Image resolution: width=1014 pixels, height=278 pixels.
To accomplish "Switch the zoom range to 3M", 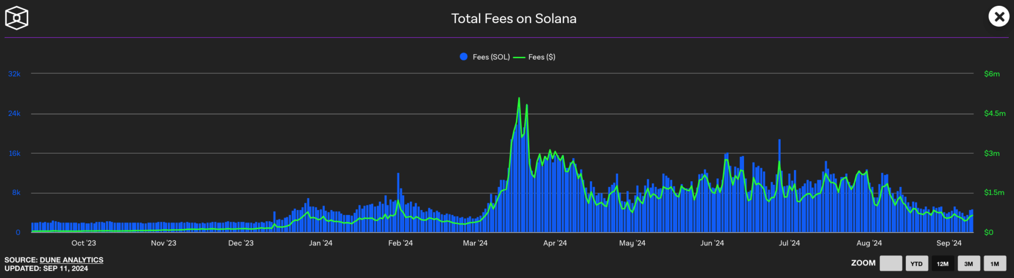I will tap(968, 264).
